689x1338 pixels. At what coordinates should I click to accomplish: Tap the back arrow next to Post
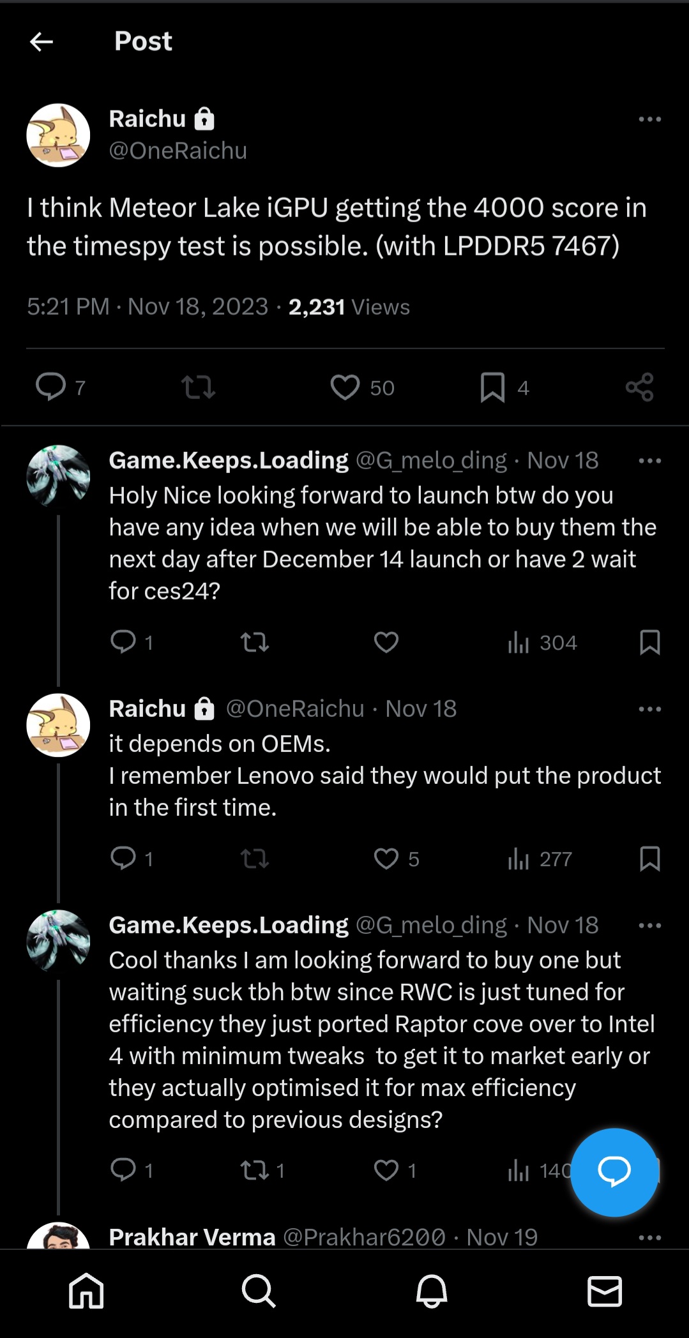tap(42, 42)
